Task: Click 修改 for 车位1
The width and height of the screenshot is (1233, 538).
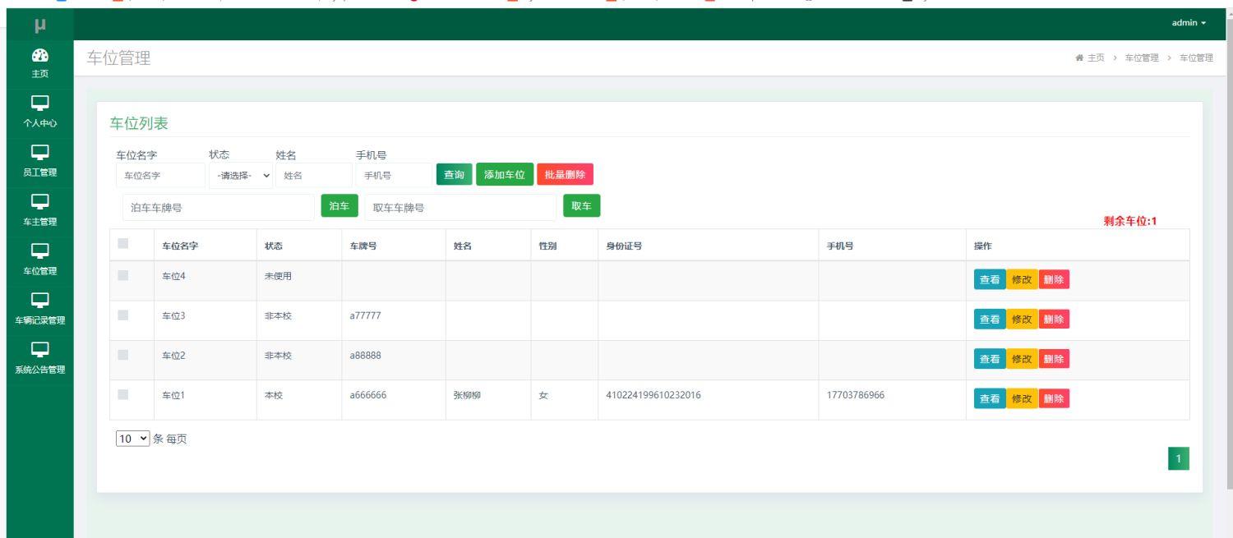Action: (x=1022, y=398)
